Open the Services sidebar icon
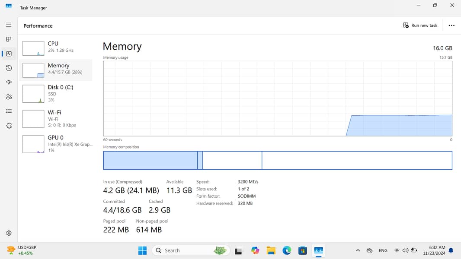The width and height of the screenshot is (461, 259). point(9,126)
